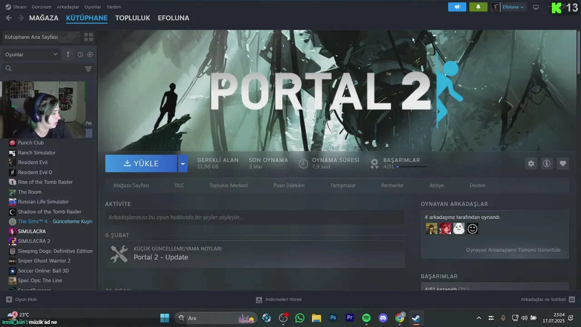Switch to the MAĞAZA tab
Image resolution: width=581 pixels, height=327 pixels.
point(44,18)
